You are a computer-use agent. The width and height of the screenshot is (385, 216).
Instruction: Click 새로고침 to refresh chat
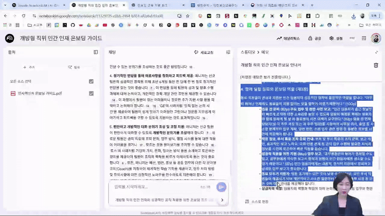(204, 52)
